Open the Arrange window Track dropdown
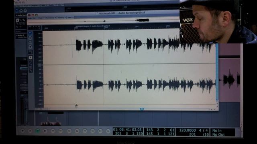This screenshot has height=144, width=257. click(x=27, y=6)
